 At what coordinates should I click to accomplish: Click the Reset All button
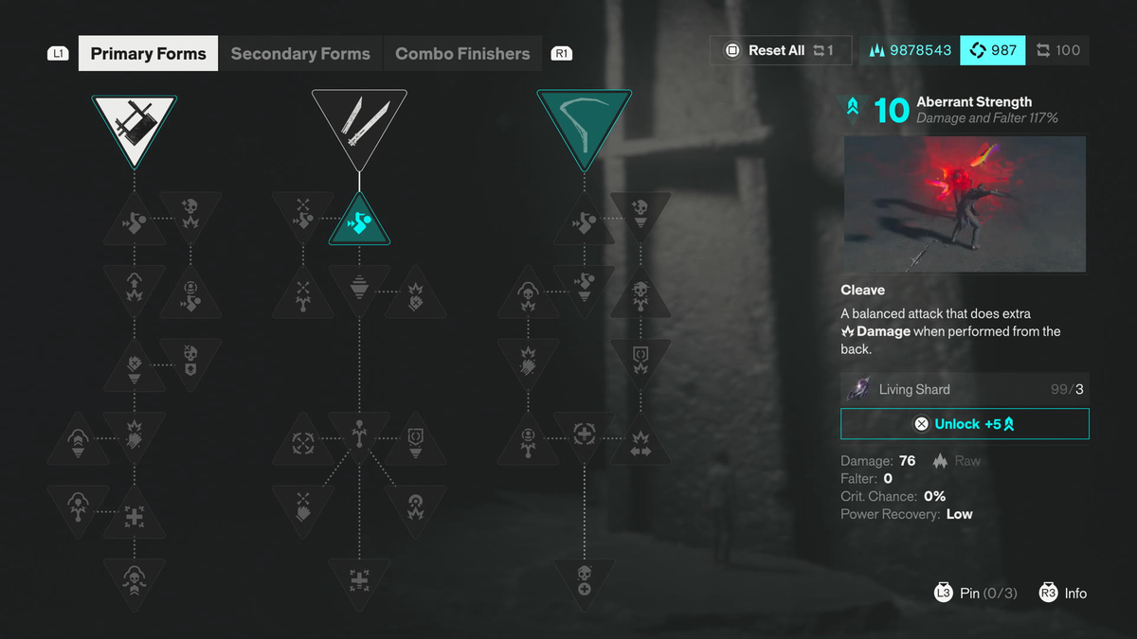coord(781,50)
